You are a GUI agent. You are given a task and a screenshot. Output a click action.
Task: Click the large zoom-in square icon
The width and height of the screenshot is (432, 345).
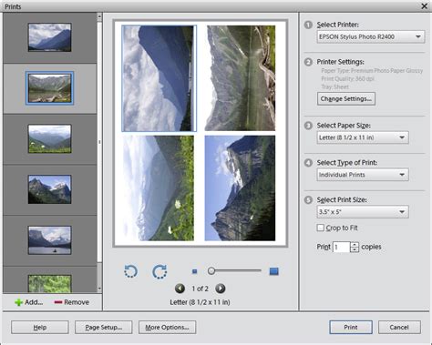(x=273, y=271)
